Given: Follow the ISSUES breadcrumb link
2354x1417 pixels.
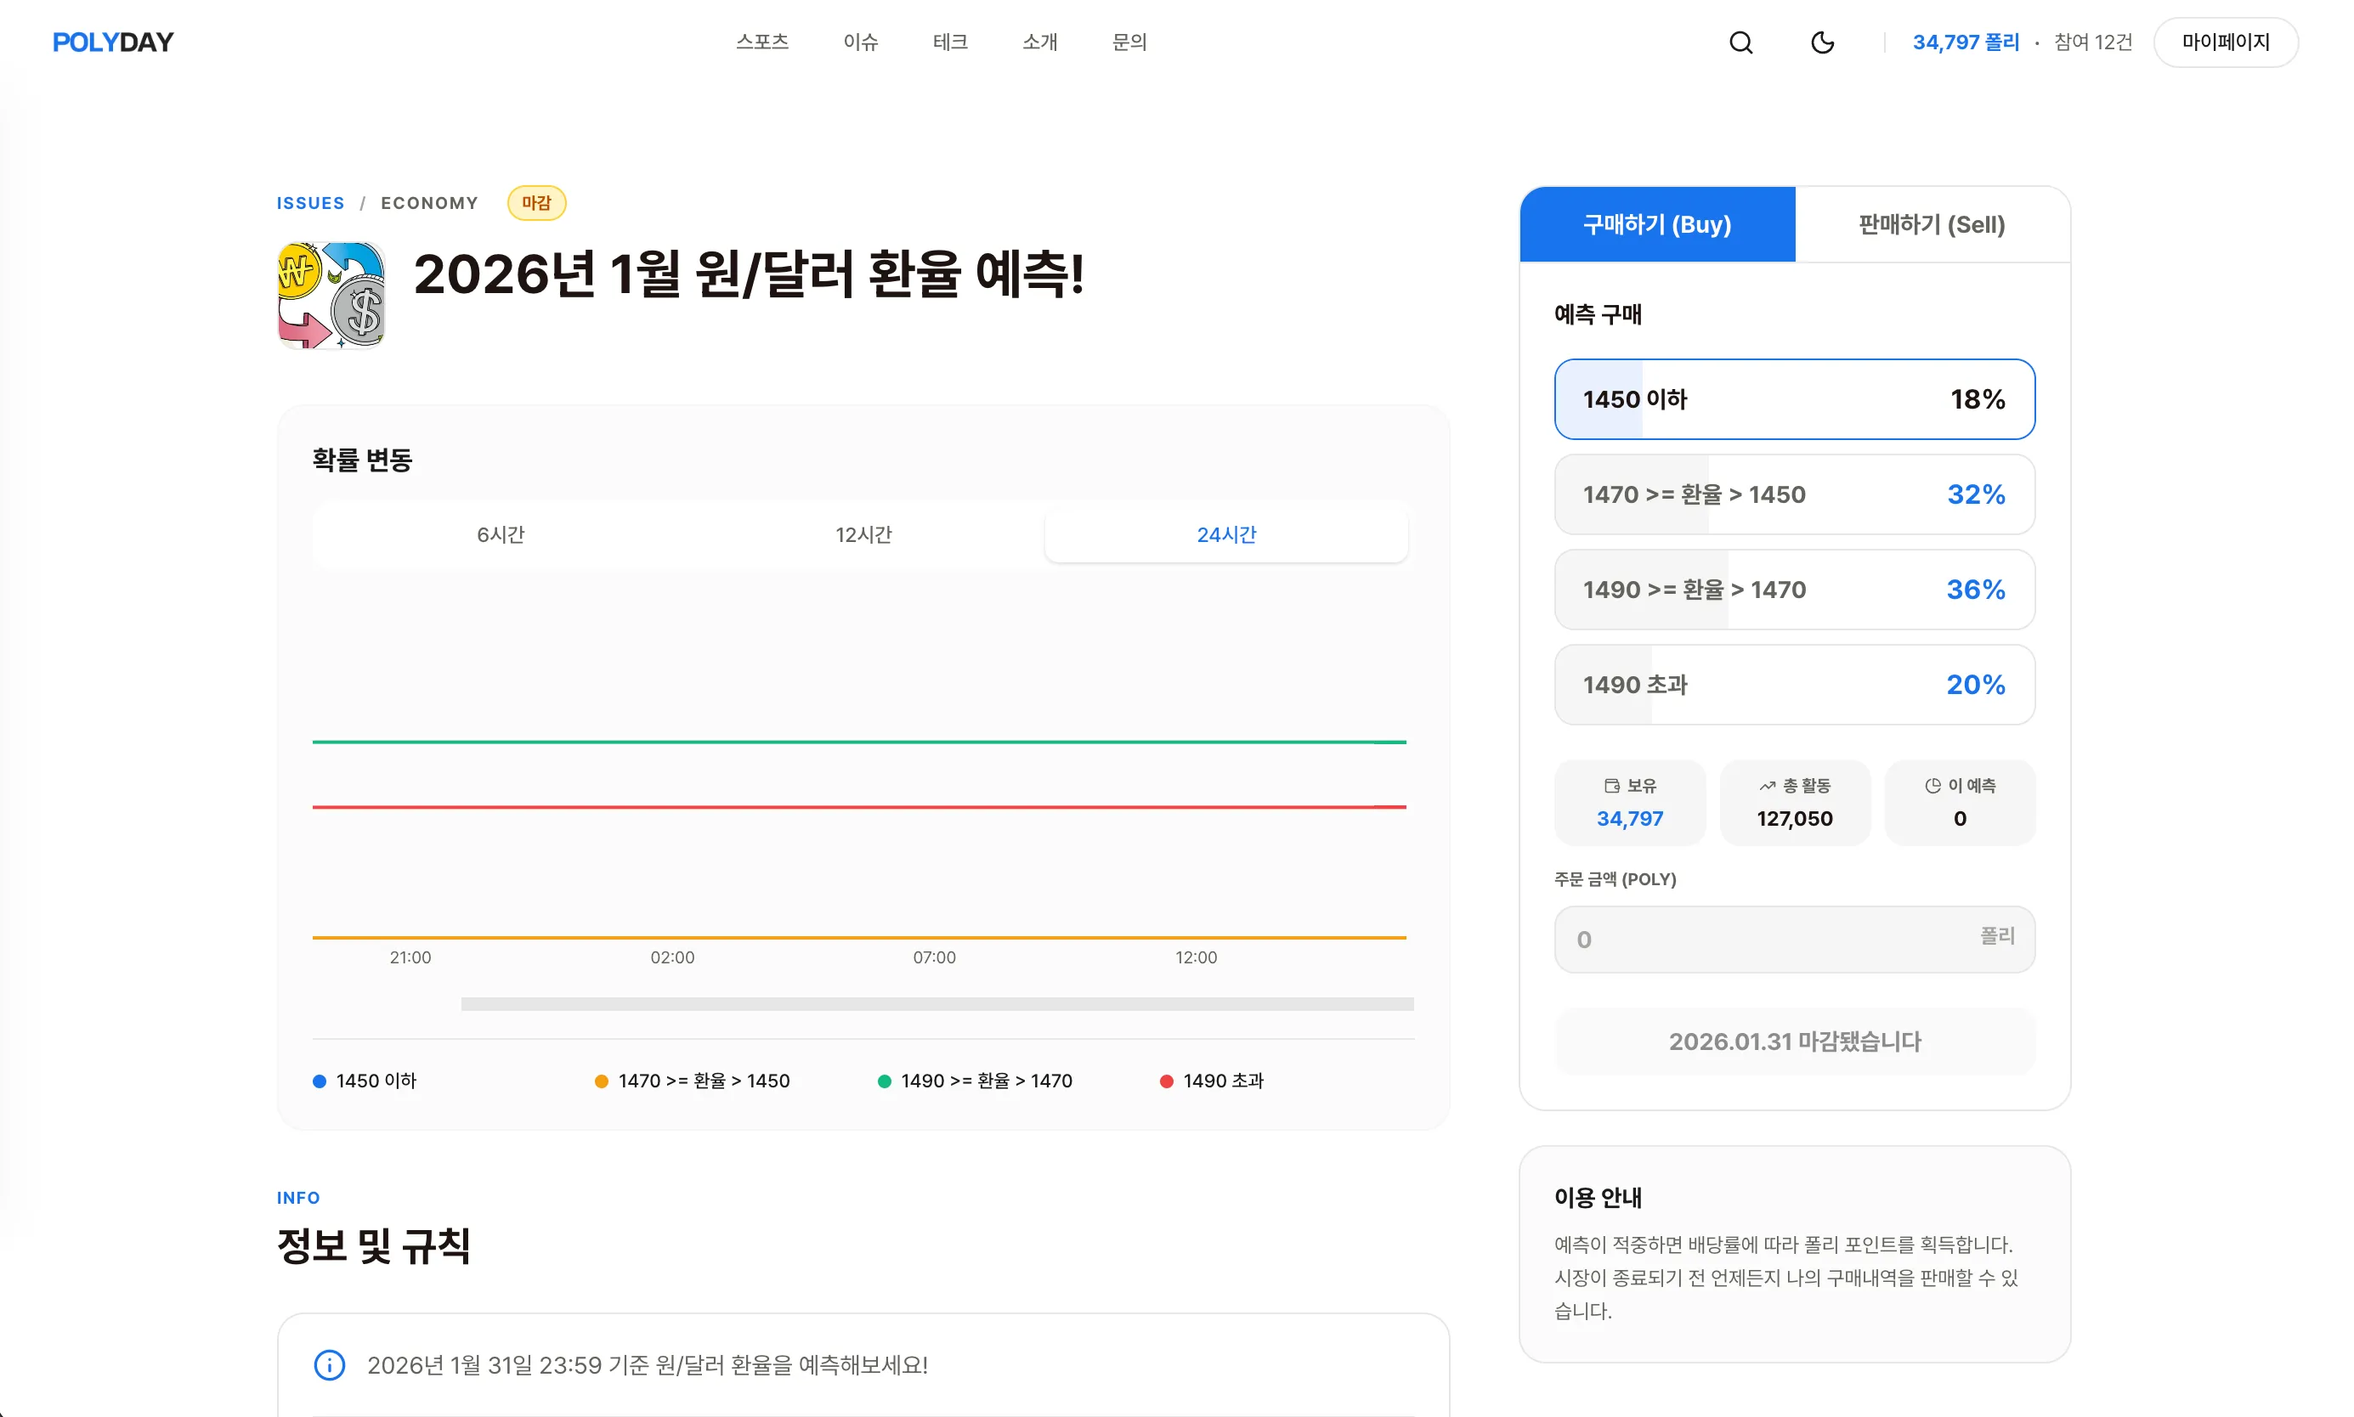Looking at the screenshot, I should point(310,203).
